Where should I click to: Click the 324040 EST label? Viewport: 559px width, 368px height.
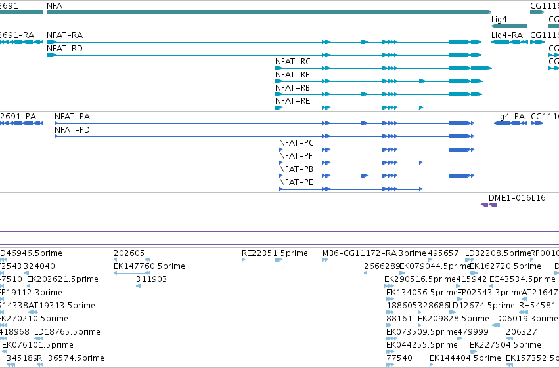coord(39,266)
